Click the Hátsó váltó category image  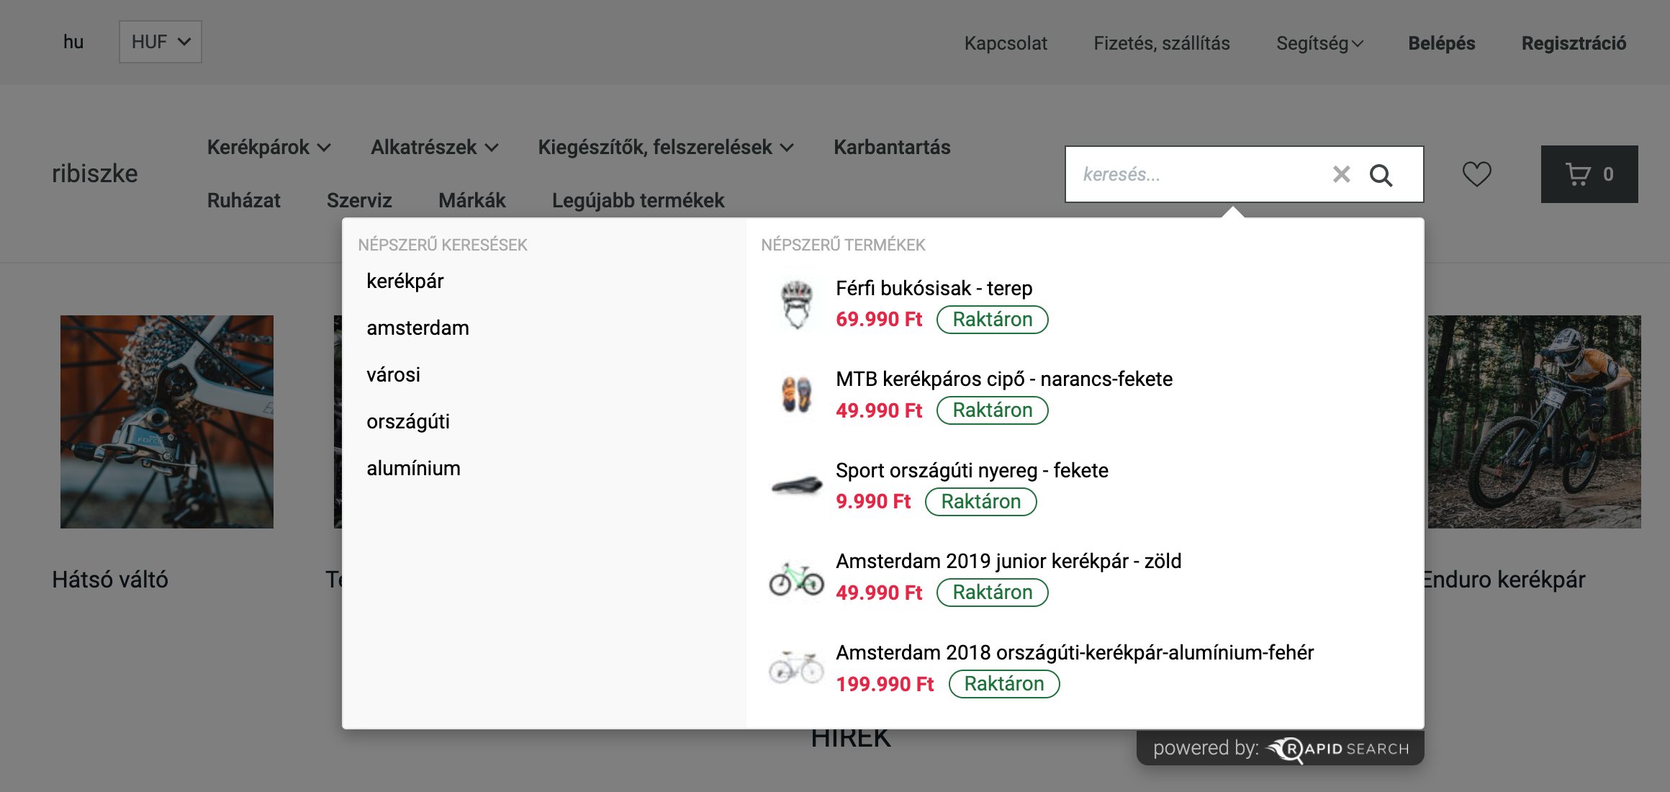click(x=167, y=422)
